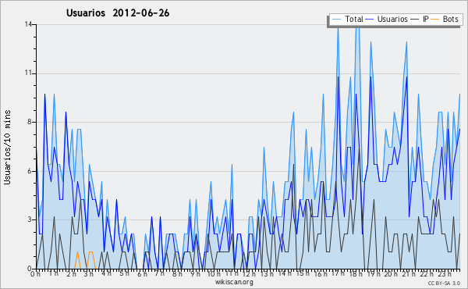
Task: Click the light blue Total legend line swatch
Action: click(336, 20)
